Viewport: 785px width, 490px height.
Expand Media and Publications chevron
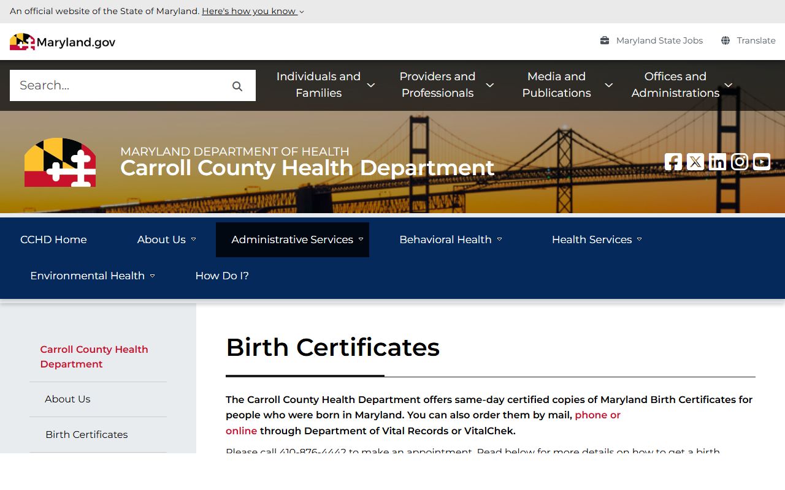tap(609, 85)
